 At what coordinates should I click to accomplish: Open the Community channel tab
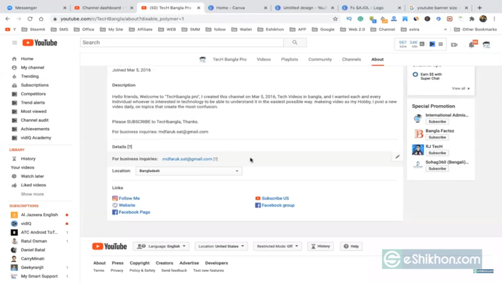320,59
